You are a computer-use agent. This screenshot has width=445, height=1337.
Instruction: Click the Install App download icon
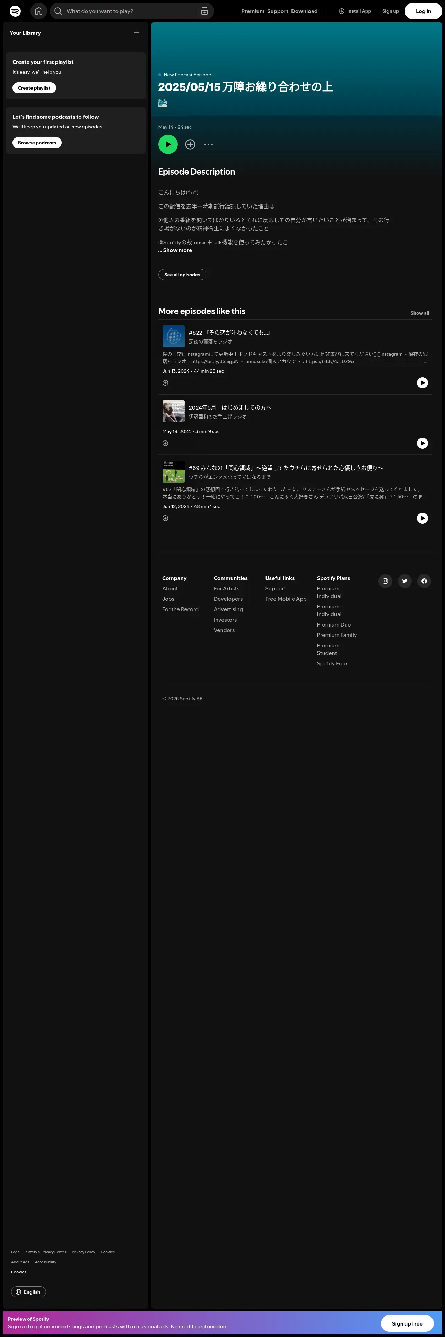click(x=341, y=11)
